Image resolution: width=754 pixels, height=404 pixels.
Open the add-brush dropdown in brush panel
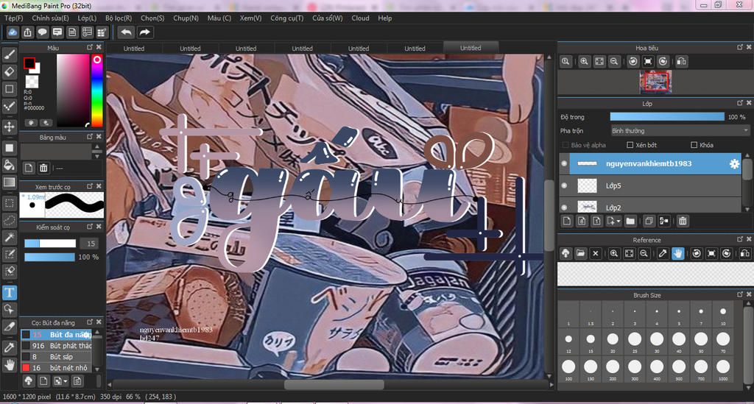tap(66, 381)
